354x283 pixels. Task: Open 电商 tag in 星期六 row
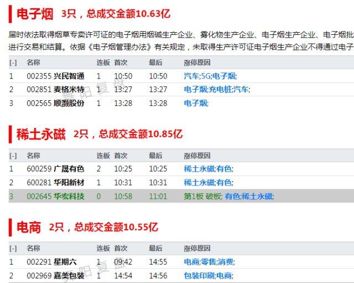[191, 262]
